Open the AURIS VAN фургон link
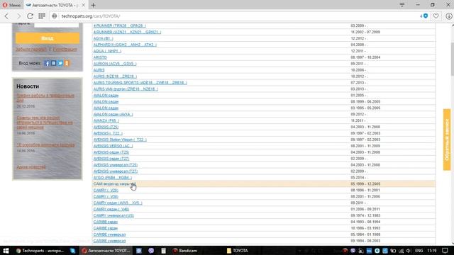454x255 pixels. [126, 89]
